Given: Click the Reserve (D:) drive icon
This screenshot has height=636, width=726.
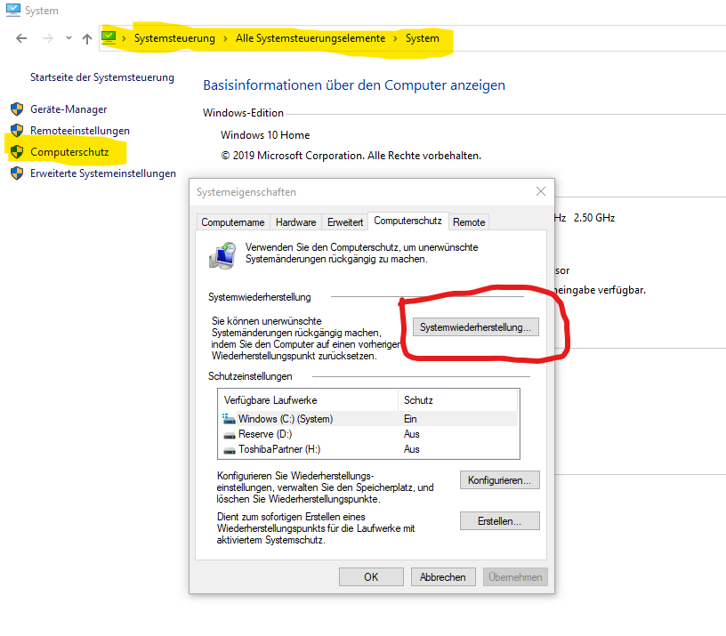Looking at the screenshot, I should (x=230, y=435).
